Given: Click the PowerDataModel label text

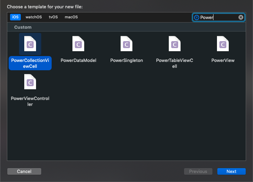Looking at the screenshot, I should pyautogui.click(x=78, y=61).
